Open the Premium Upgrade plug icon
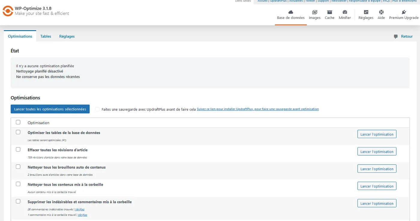Viewport: 420px width, 221px height. (x=404, y=12)
